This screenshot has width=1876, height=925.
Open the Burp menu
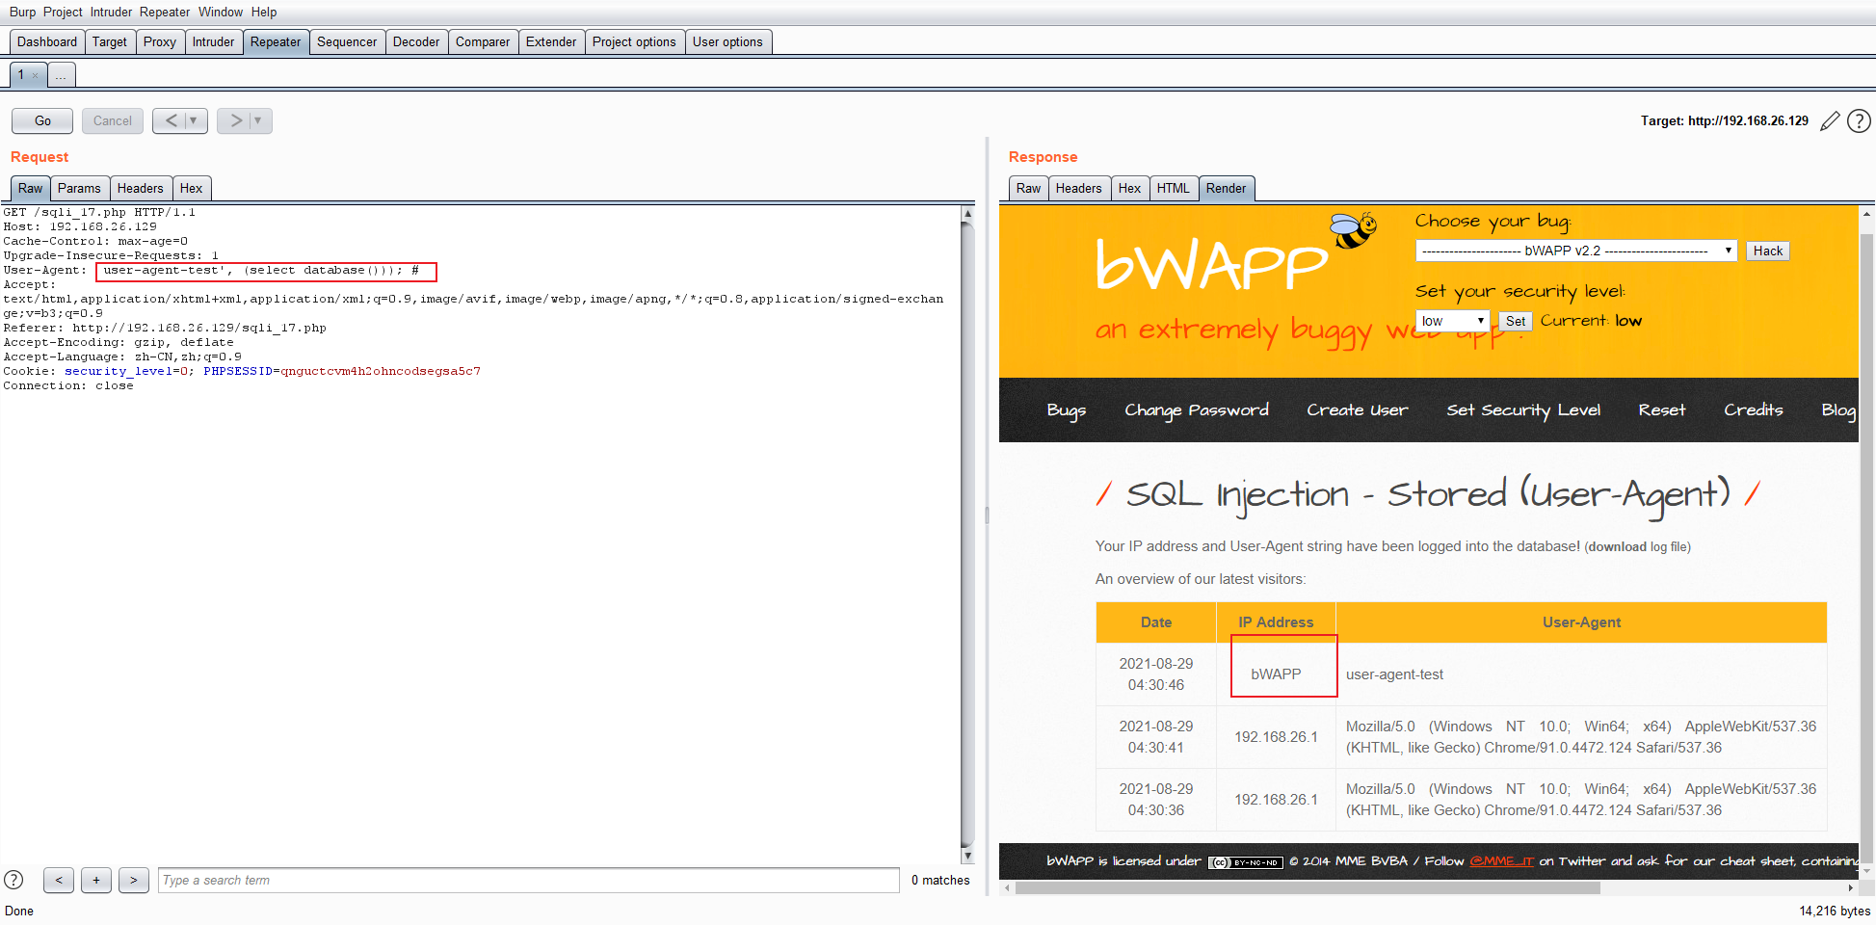pos(22,12)
